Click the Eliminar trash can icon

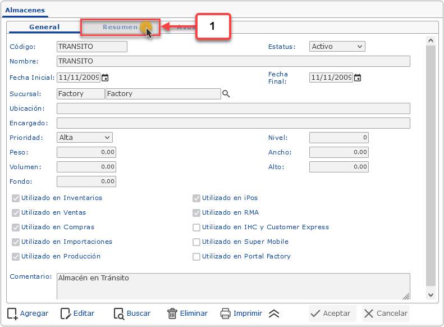(172, 314)
